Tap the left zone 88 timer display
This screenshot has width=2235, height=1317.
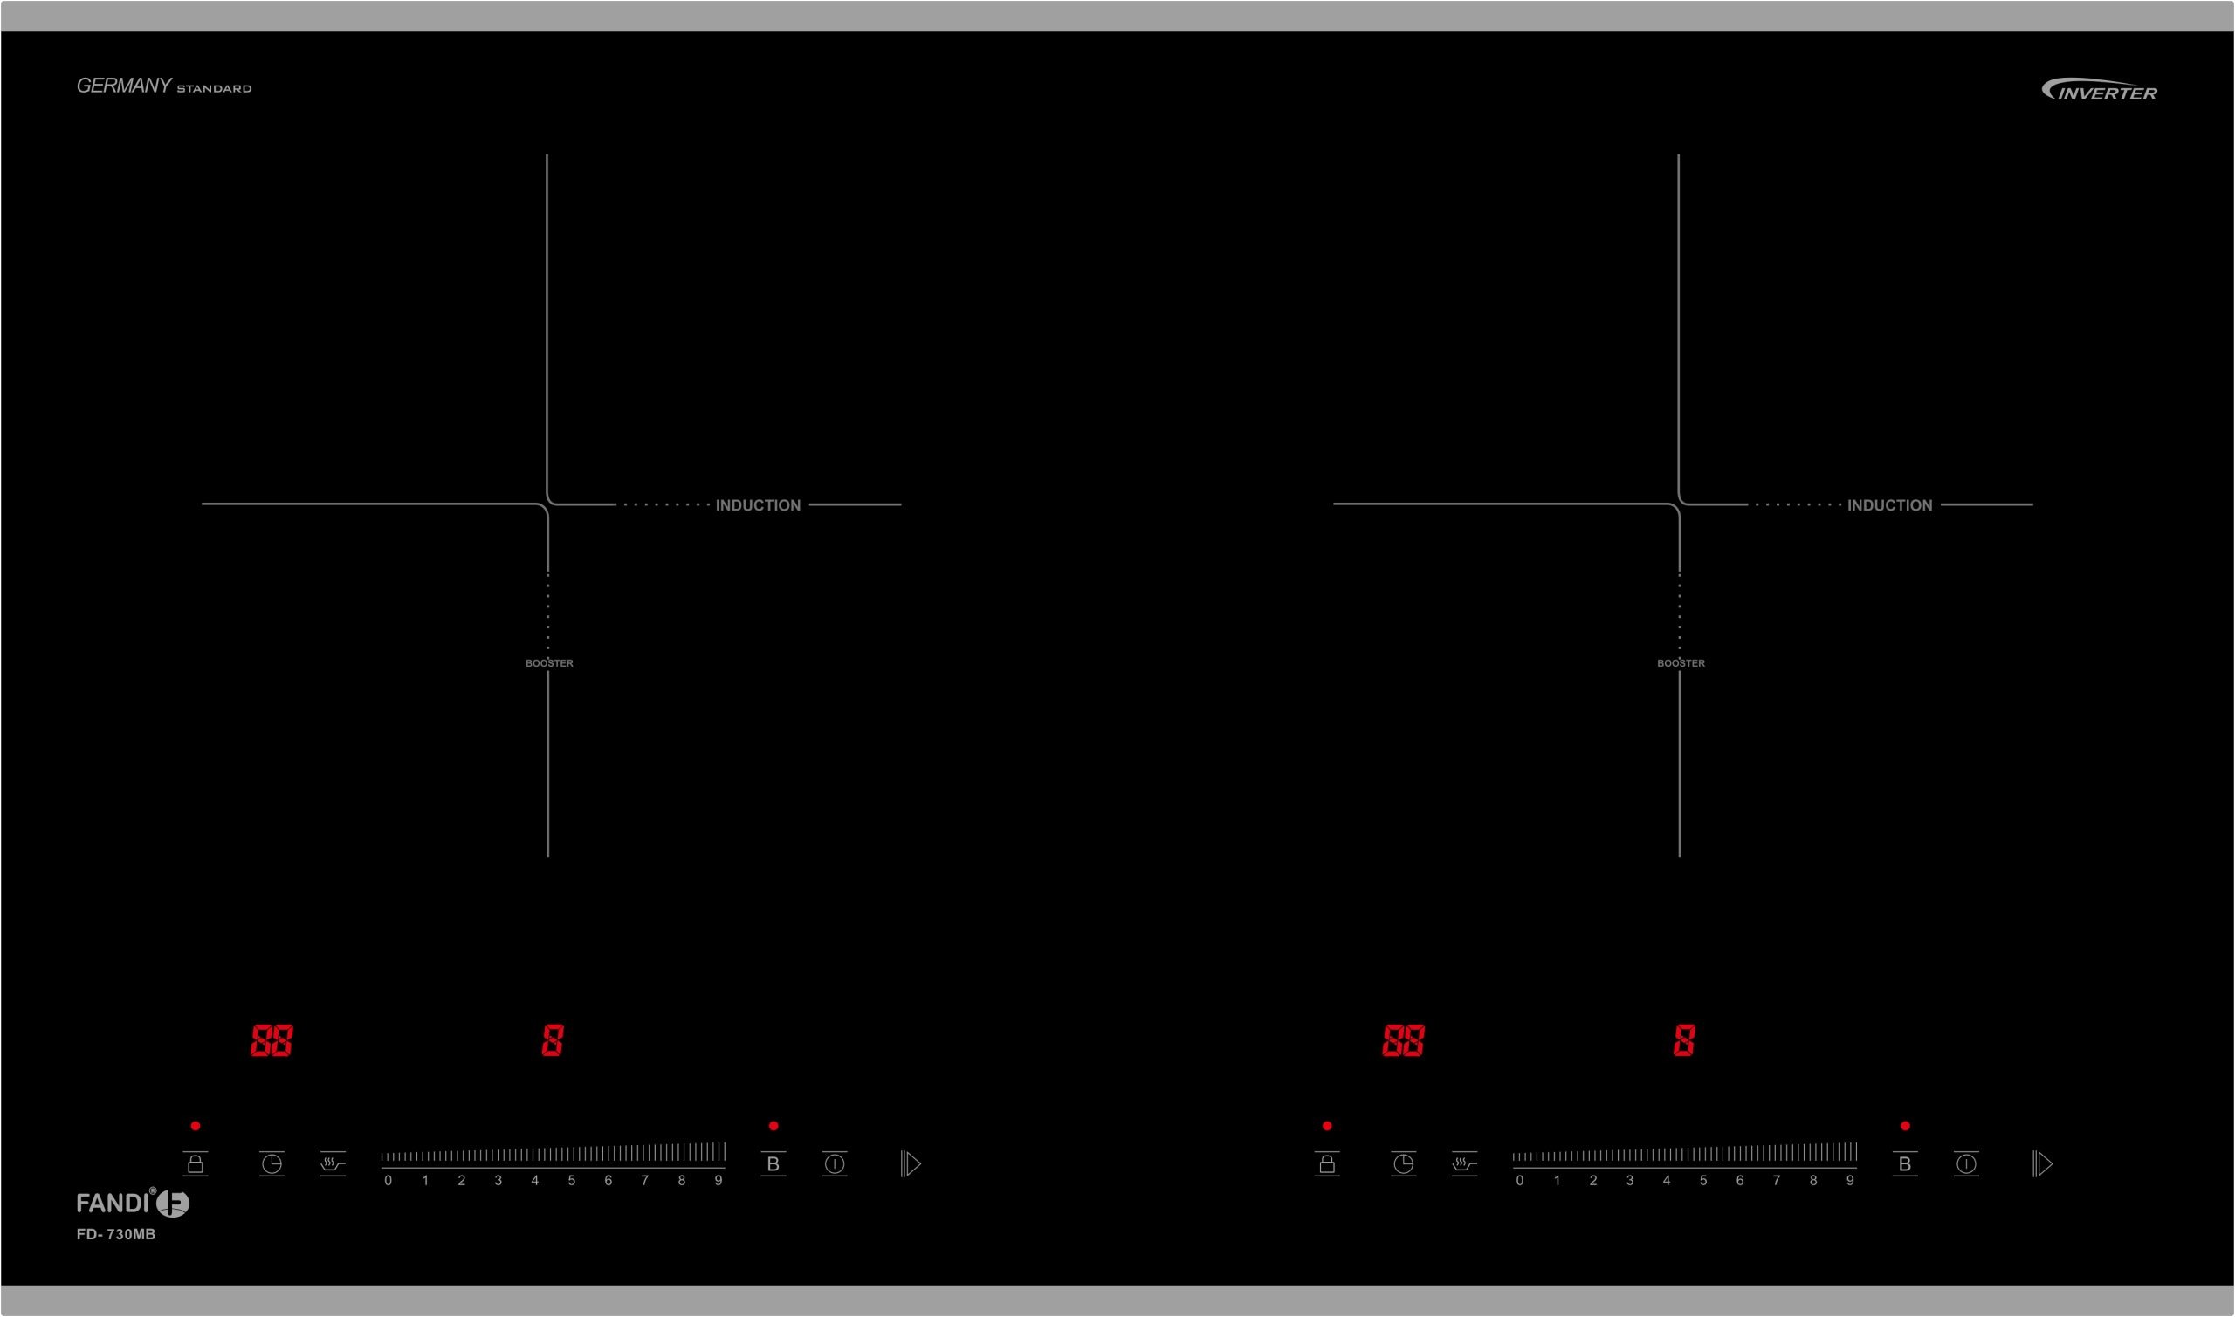click(272, 1040)
